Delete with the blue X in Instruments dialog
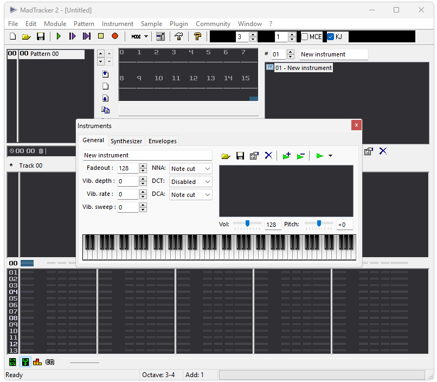This screenshot has height=382, width=437. pos(268,155)
